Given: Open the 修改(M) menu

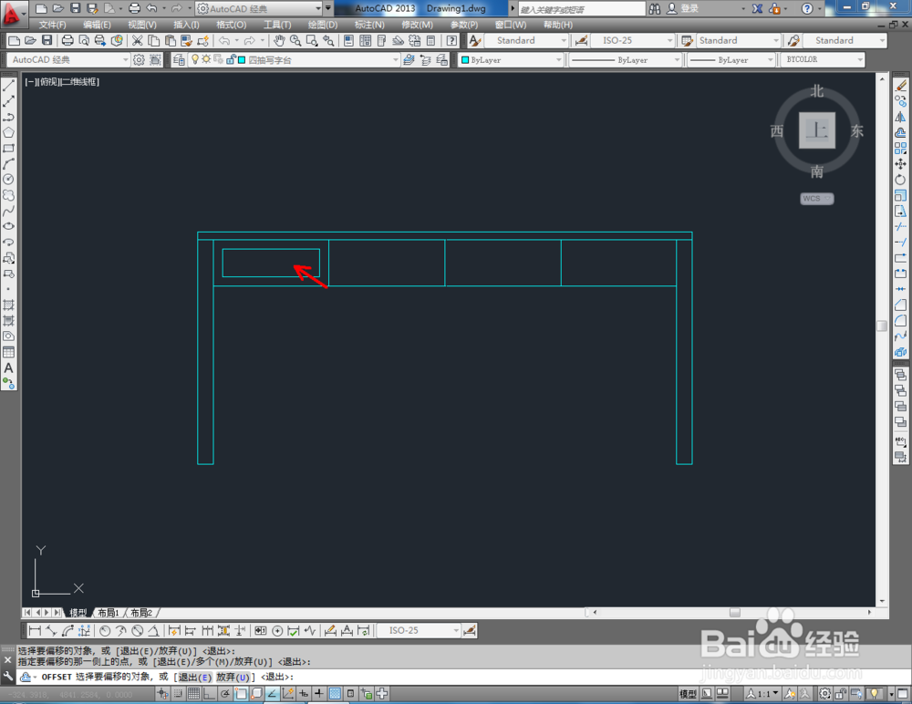Looking at the screenshot, I should [417, 25].
